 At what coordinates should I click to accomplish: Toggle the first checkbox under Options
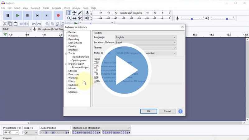click(96, 63)
